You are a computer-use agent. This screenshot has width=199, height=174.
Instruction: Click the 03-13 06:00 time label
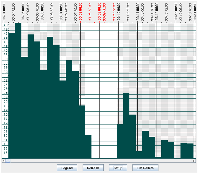click(x=181, y=12)
